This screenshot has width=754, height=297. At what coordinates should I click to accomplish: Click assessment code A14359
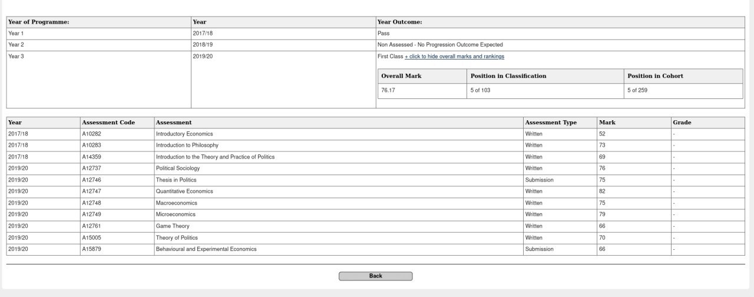point(91,157)
